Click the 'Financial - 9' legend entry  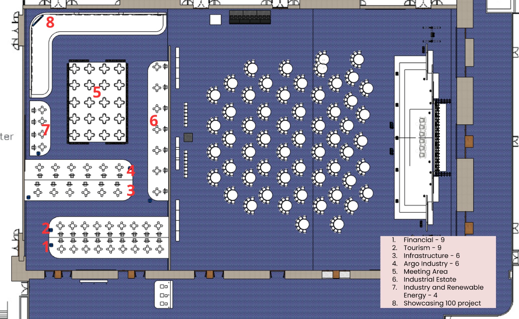[x=424, y=240]
